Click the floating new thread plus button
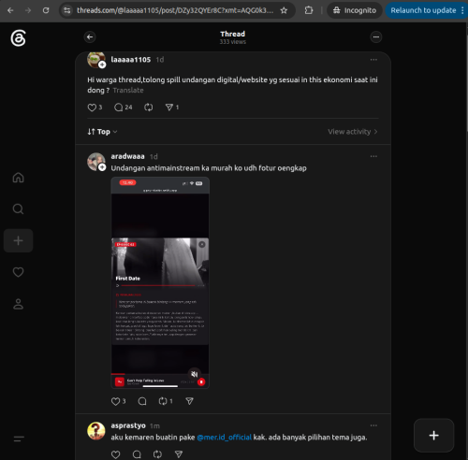 [433, 436]
